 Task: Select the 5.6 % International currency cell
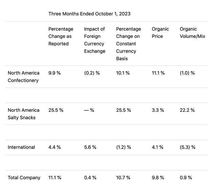coord(90,147)
